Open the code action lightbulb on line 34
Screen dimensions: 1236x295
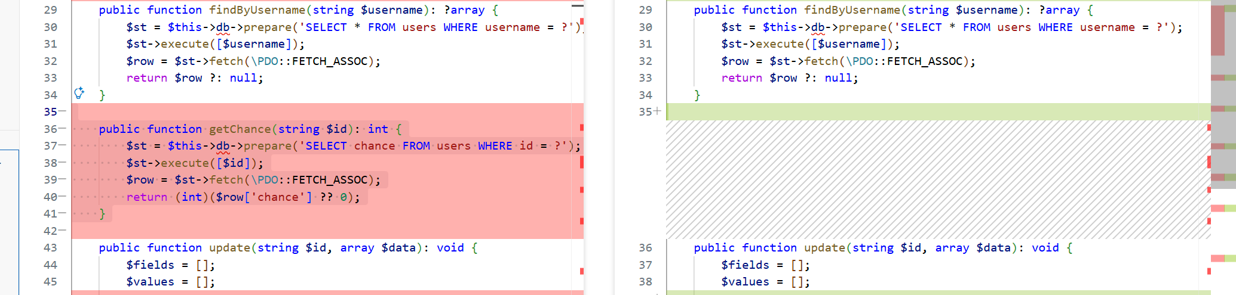tap(79, 93)
